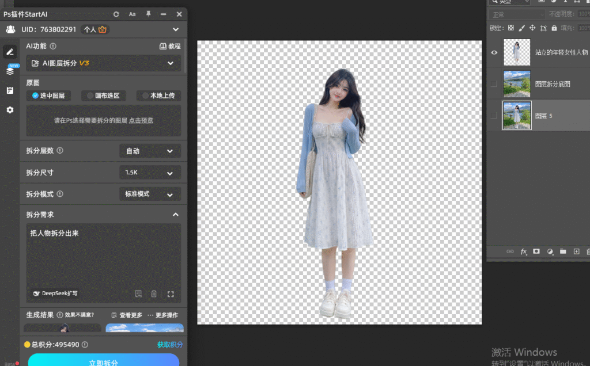
Task: Click the info icon beside 拆分层数
Action: pyautogui.click(x=60, y=150)
